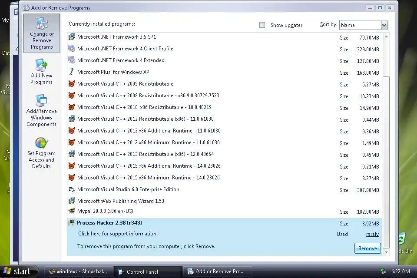Open Set Program Access and Defaults

click(42, 153)
